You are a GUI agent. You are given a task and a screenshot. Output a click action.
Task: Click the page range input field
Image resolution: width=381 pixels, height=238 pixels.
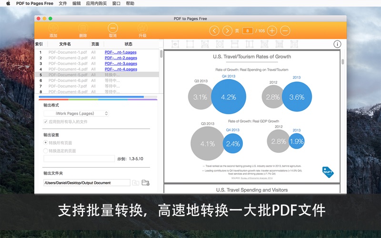79,159
